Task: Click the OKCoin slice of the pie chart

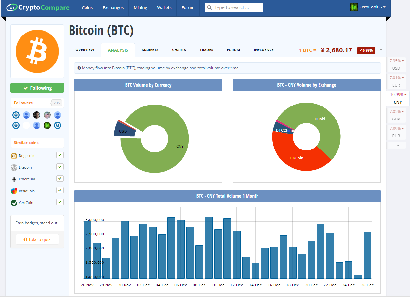Action: tap(296, 158)
